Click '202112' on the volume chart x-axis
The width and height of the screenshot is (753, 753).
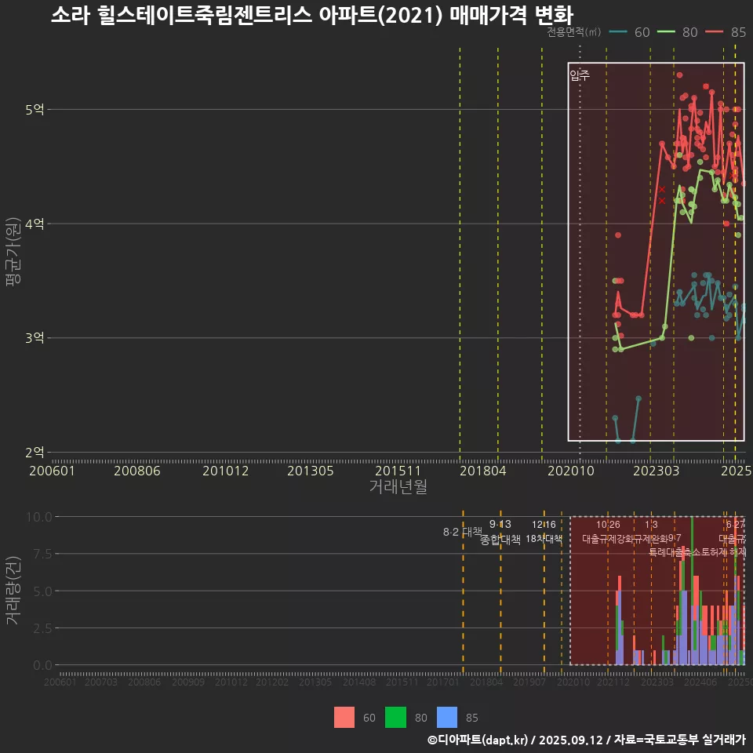[x=613, y=682]
